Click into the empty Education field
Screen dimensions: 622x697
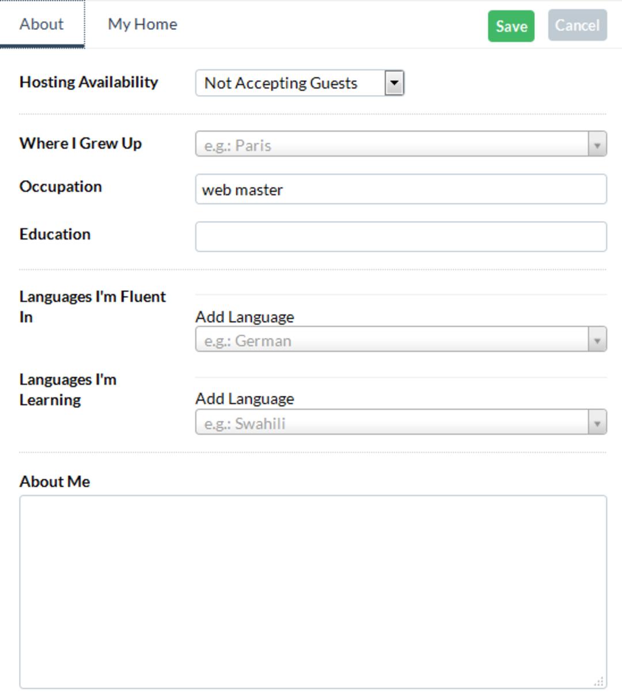click(401, 237)
